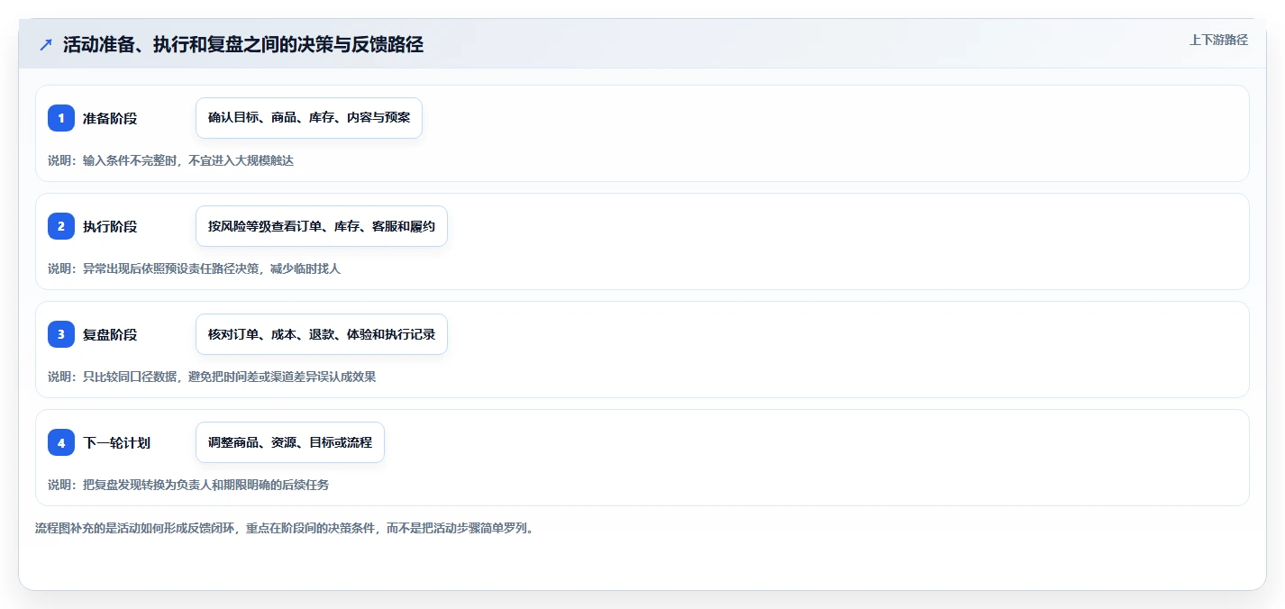Screen dimensions: 1285x609
Task: Click the 按风险等级查看订单、库存、客服和履约 box
Action: click(x=322, y=226)
